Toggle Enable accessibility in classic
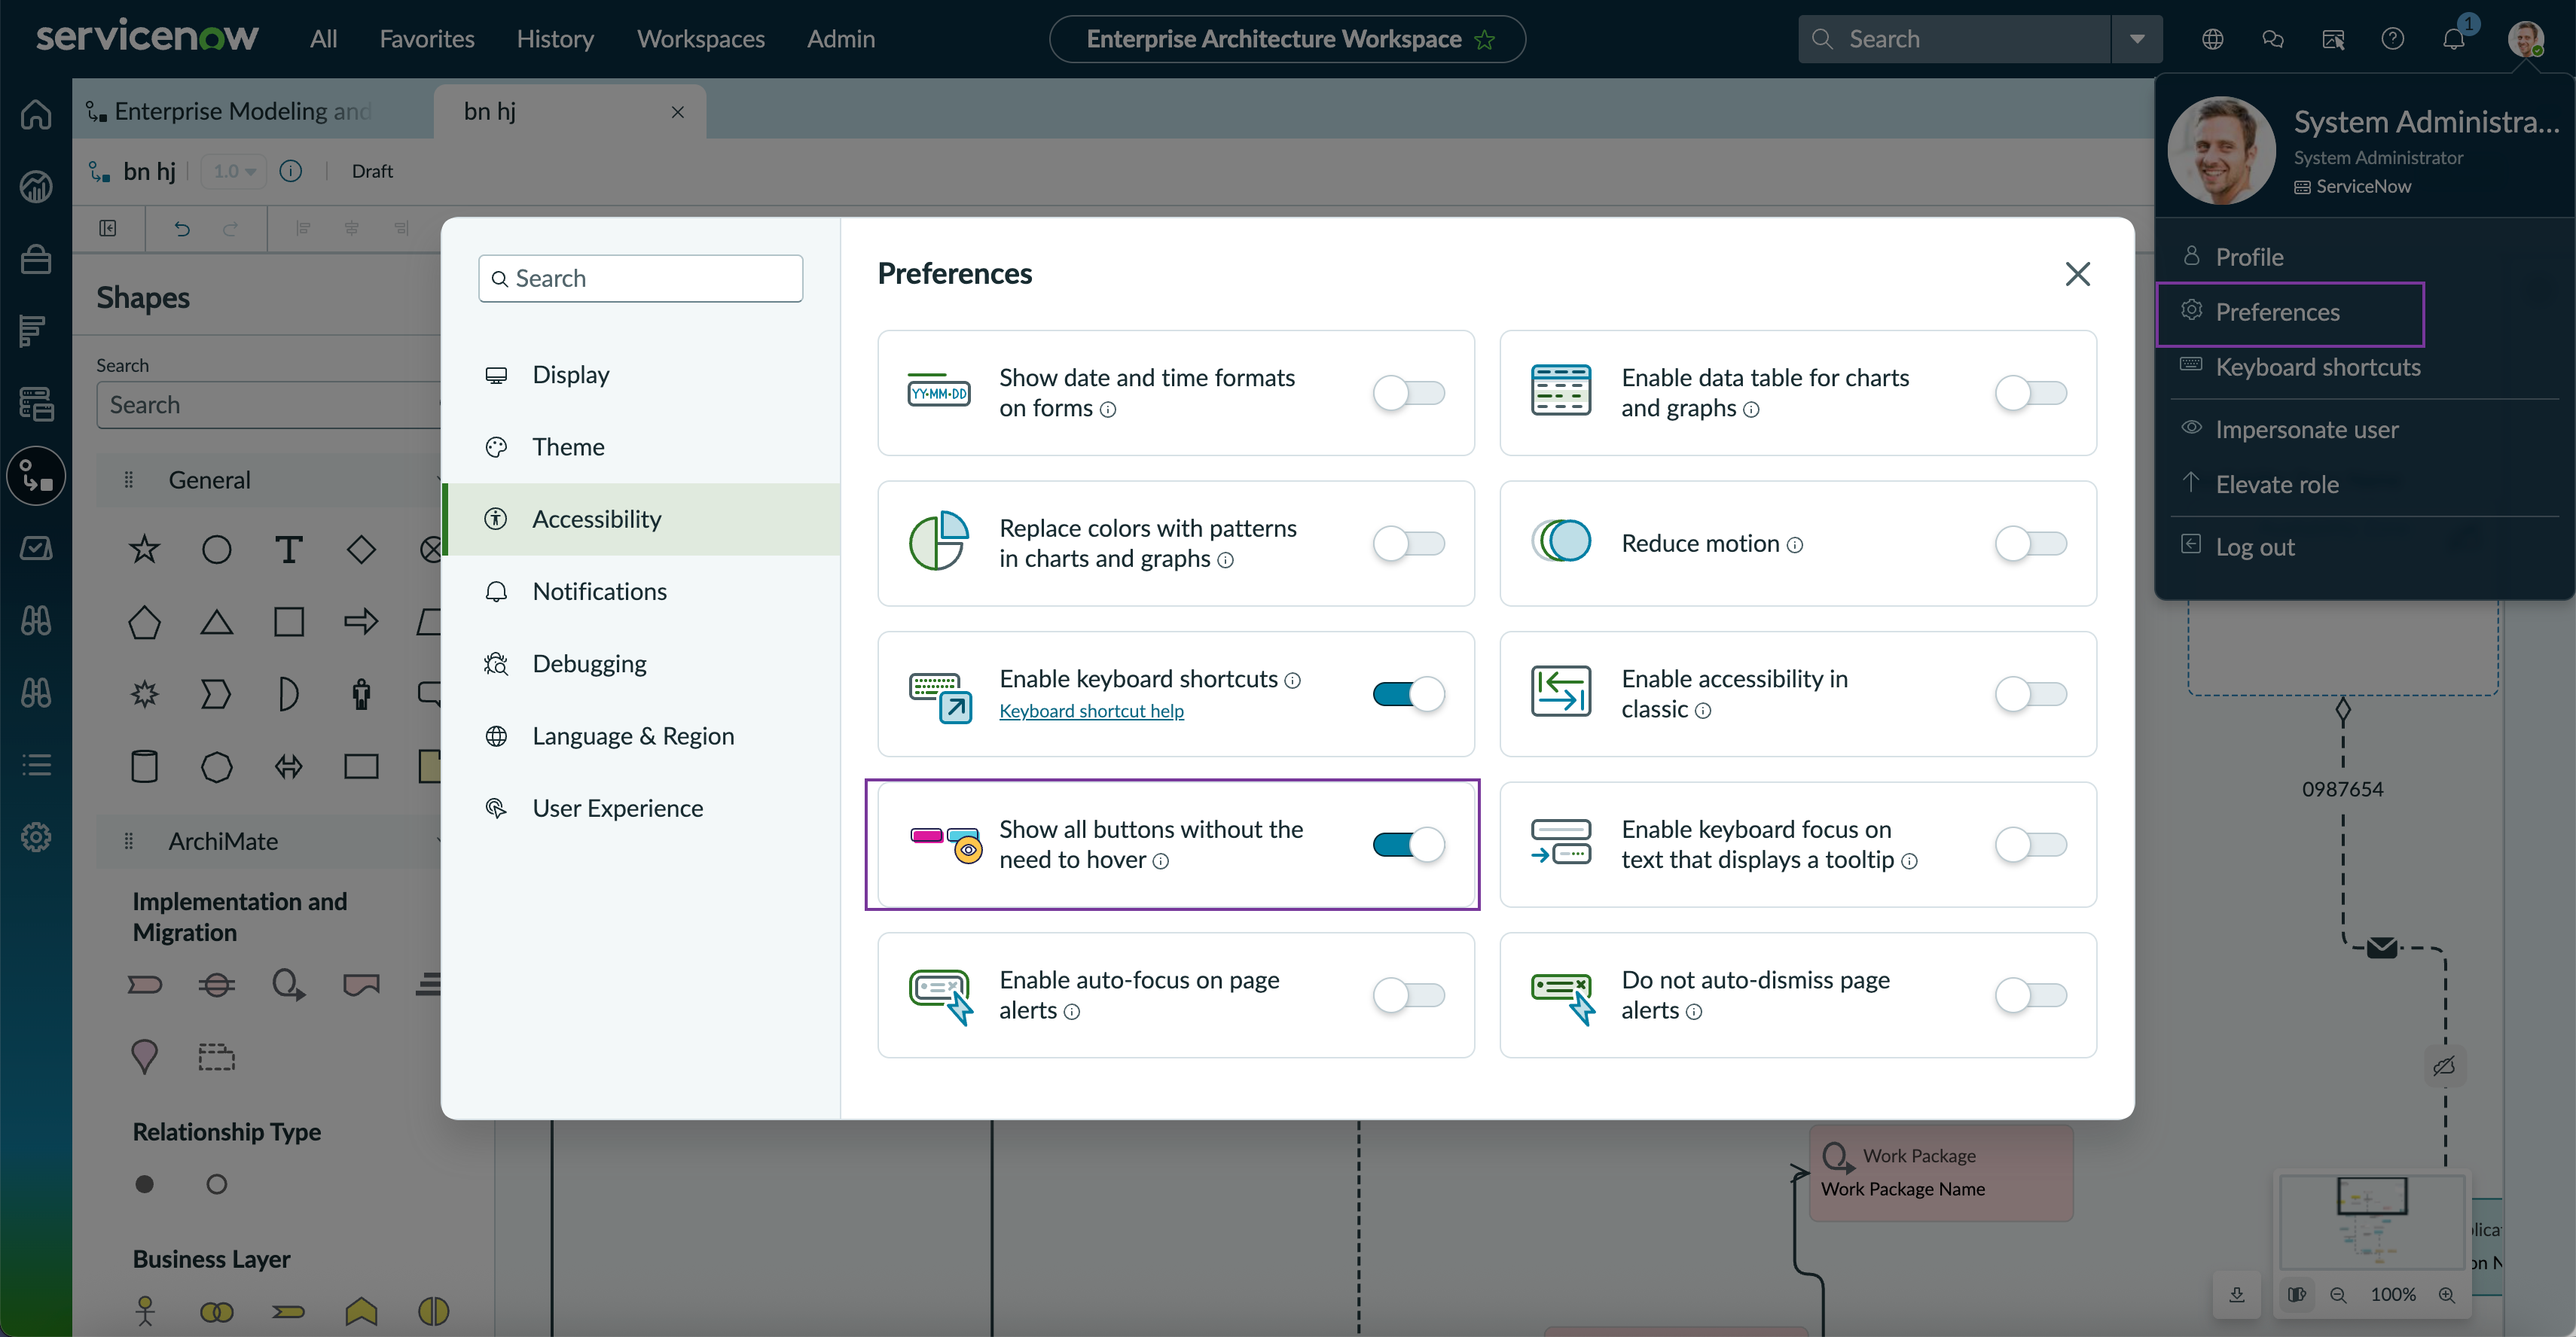This screenshot has width=2576, height=1337. pyautogui.click(x=2031, y=693)
